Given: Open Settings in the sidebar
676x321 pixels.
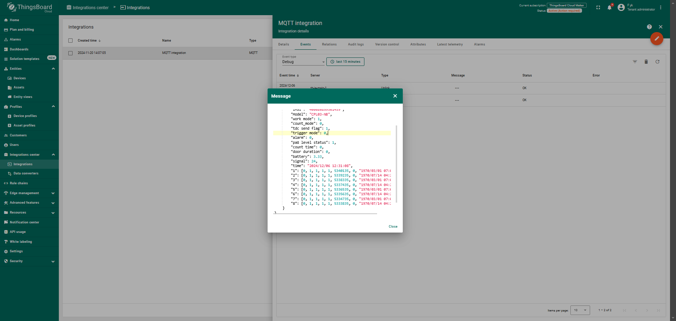Looking at the screenshot, I should click(x=29, y=251).
